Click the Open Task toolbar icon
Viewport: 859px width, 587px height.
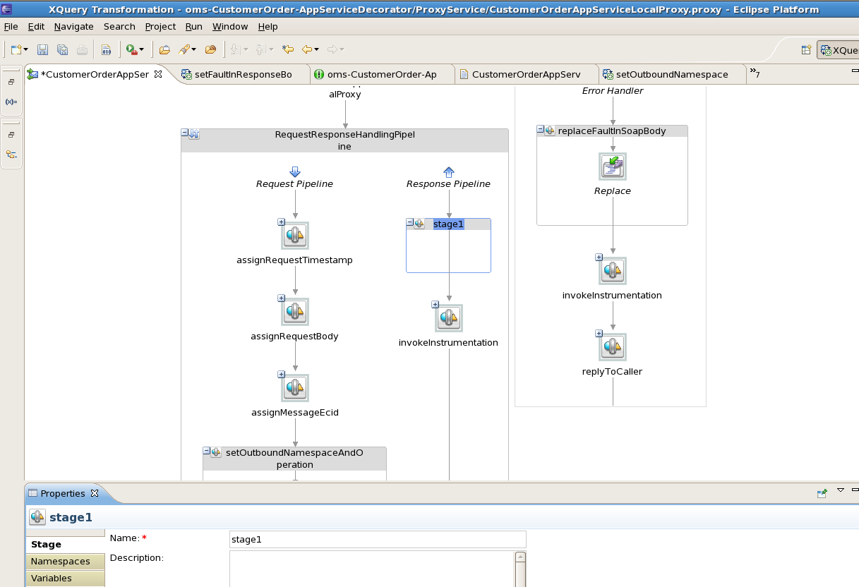pos(210,49)
